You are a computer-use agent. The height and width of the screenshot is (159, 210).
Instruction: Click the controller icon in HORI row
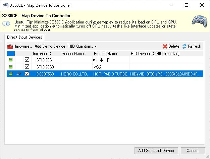[19, 74]
